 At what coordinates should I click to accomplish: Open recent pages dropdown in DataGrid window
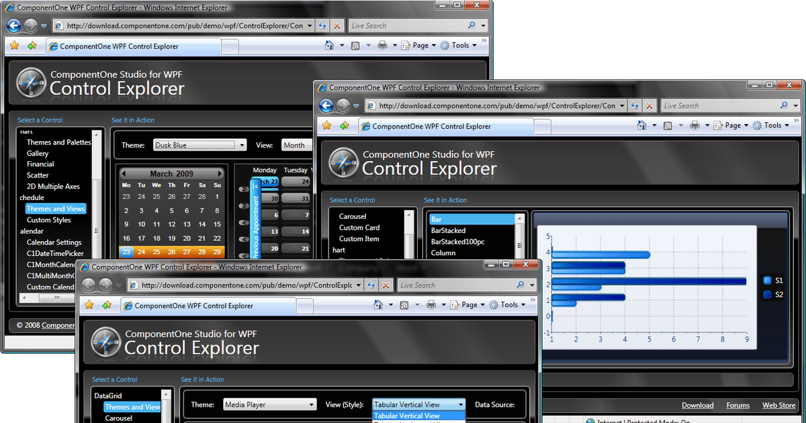pos(119,285)
